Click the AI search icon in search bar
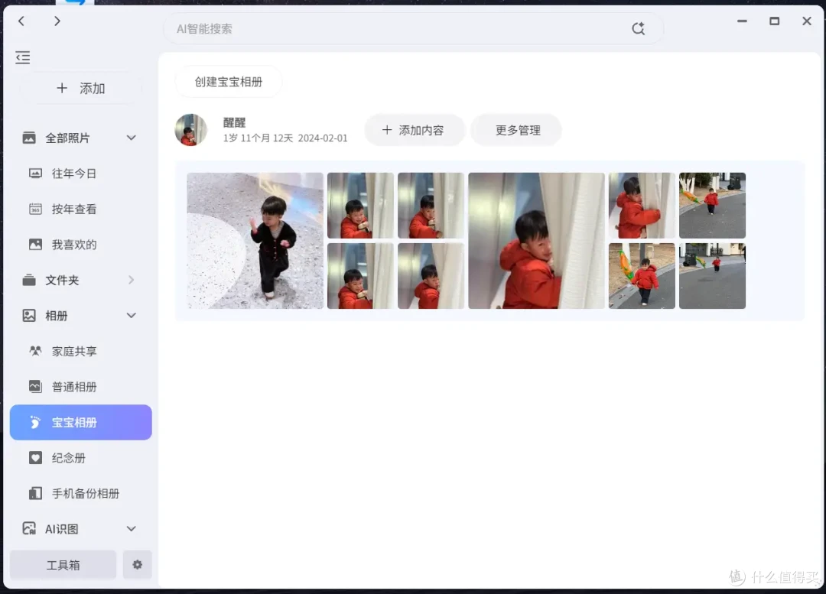Screen dimensions: 826x594 pos(638,28)
